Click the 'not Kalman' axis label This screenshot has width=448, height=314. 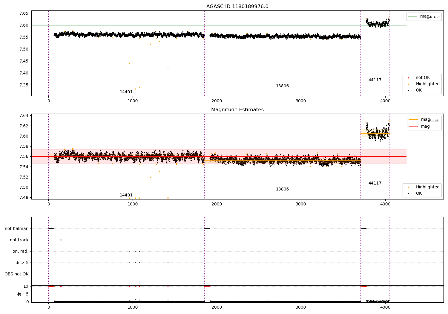pos(17,229)
